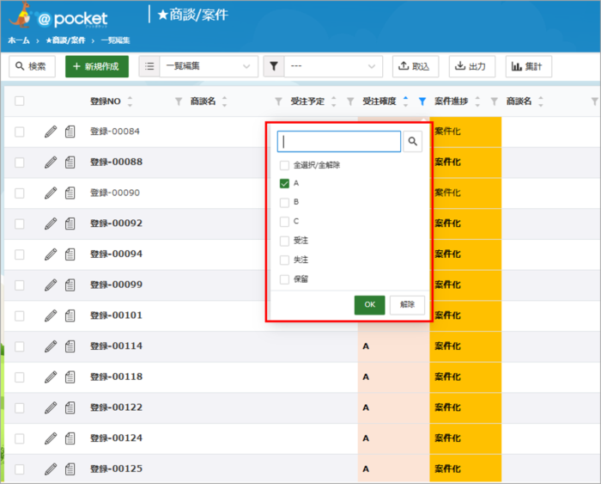Open detail document icon for 登録-00084
Viewport: 601px width, 484px height.
pos(70,132)
